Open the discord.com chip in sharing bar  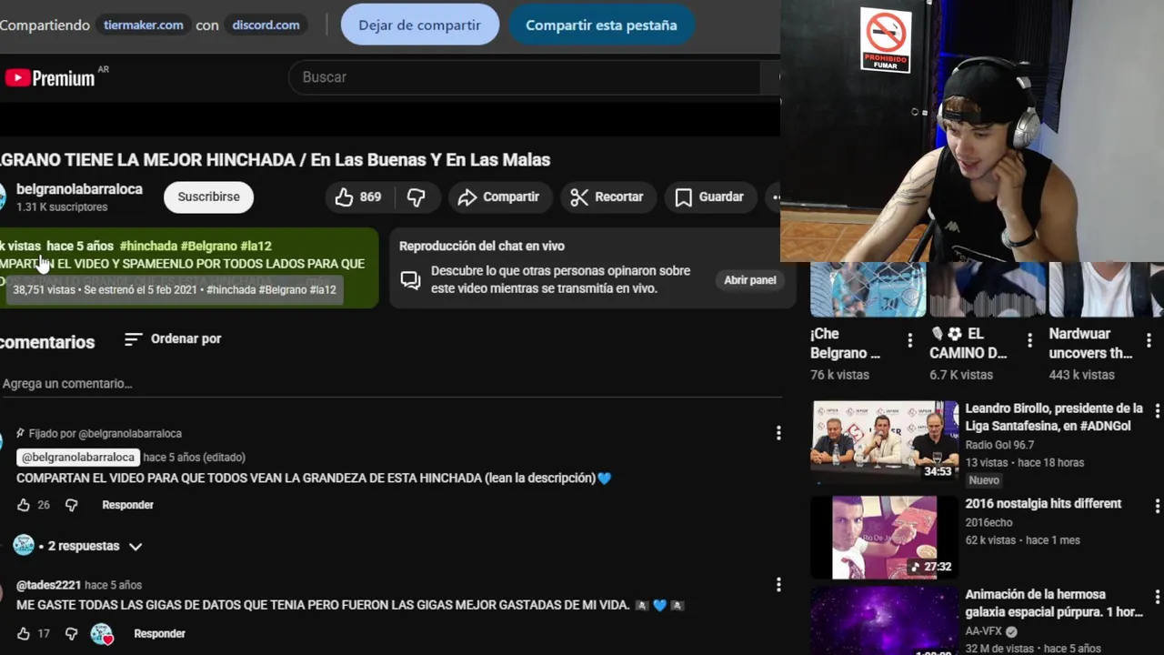pos(266,25)
